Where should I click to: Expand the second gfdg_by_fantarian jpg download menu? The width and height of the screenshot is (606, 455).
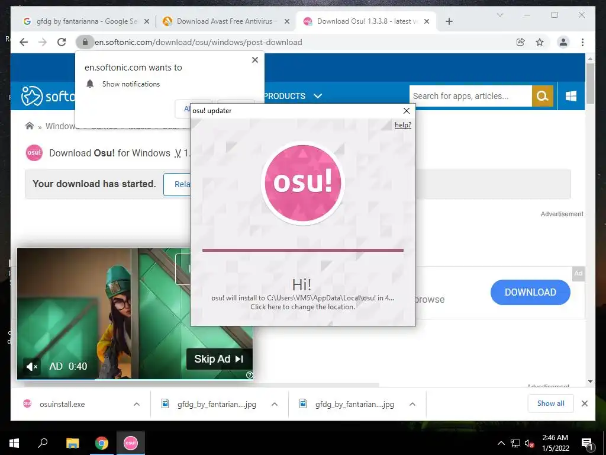coord(412,404)
